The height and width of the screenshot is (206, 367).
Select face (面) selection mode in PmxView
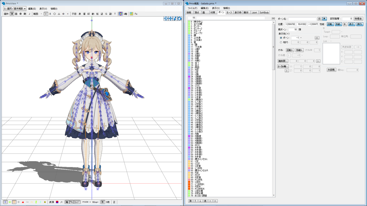pos(16,14)
